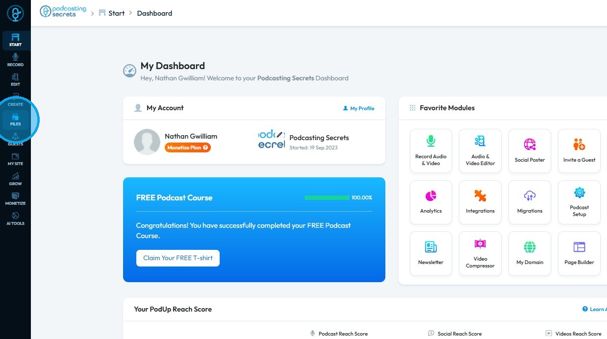
Task: Open the Record section in sidebar
Action: 15,60
